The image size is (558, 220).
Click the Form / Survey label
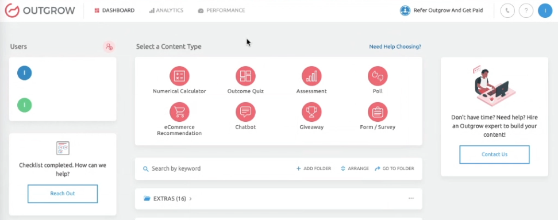click(378, 127)
